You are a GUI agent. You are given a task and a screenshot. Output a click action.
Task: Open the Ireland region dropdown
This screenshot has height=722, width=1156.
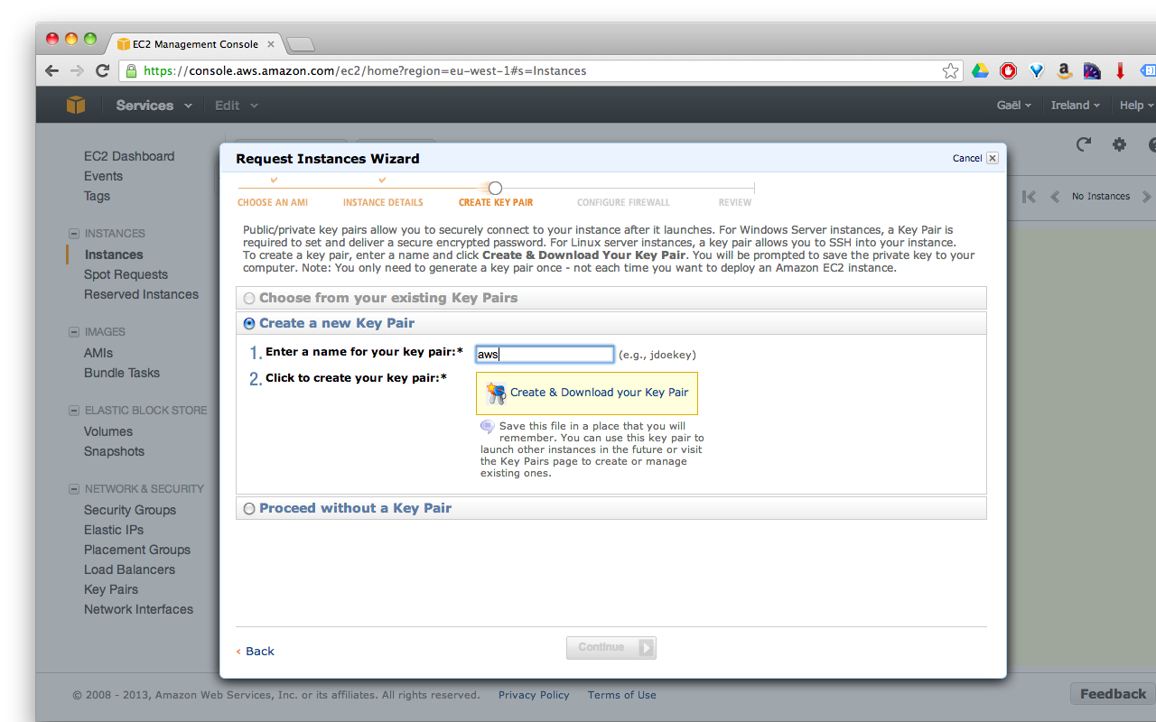tap(1075, 105)
